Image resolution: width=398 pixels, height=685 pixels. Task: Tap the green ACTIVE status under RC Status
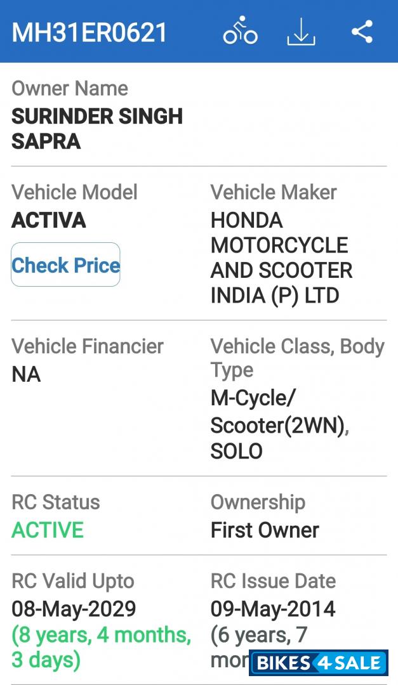pyautogui.click(x=46, y=529)
